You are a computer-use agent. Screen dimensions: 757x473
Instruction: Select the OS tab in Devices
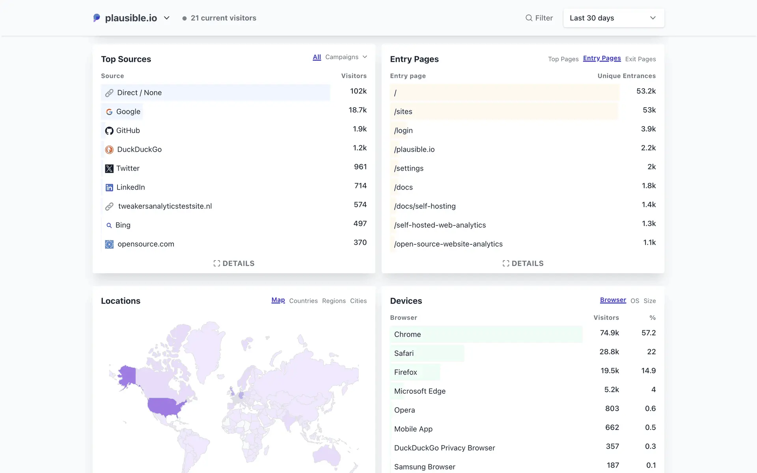[634, 301]
